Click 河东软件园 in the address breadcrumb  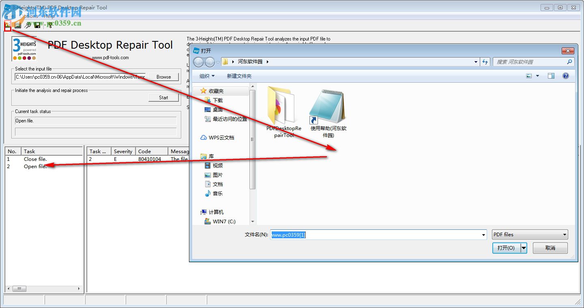coord(249,62)
